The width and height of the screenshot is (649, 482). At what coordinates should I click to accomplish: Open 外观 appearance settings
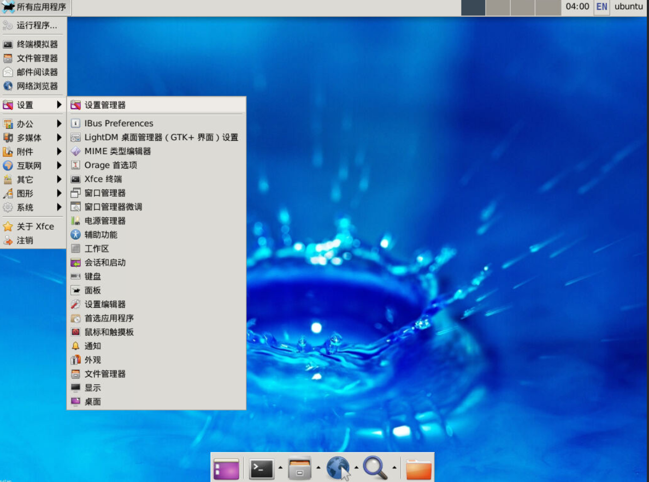[x=92, y=360]
